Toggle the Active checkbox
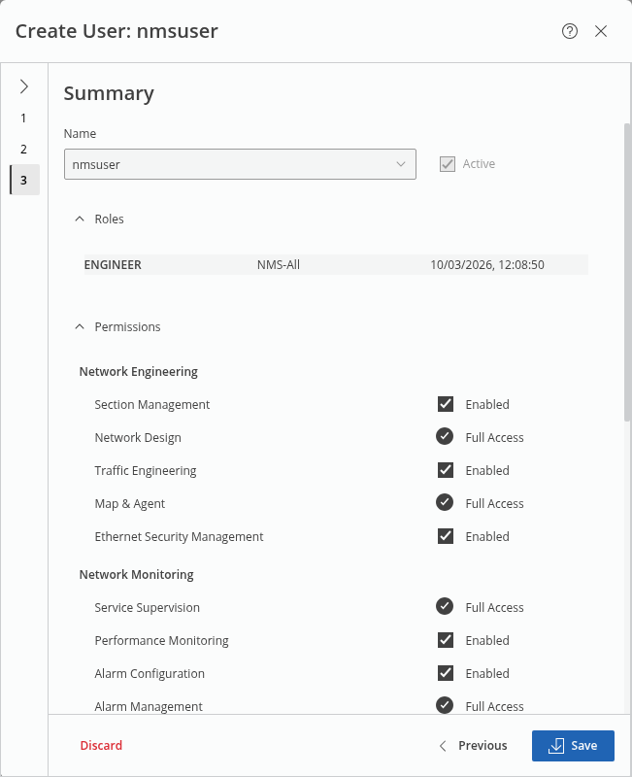The image size is (632, 777). click(448, 164)
